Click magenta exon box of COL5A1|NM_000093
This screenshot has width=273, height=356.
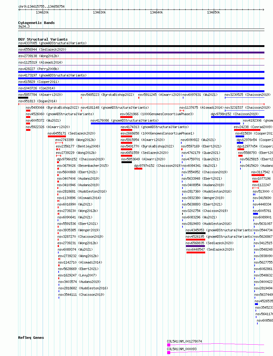(169, 353)
